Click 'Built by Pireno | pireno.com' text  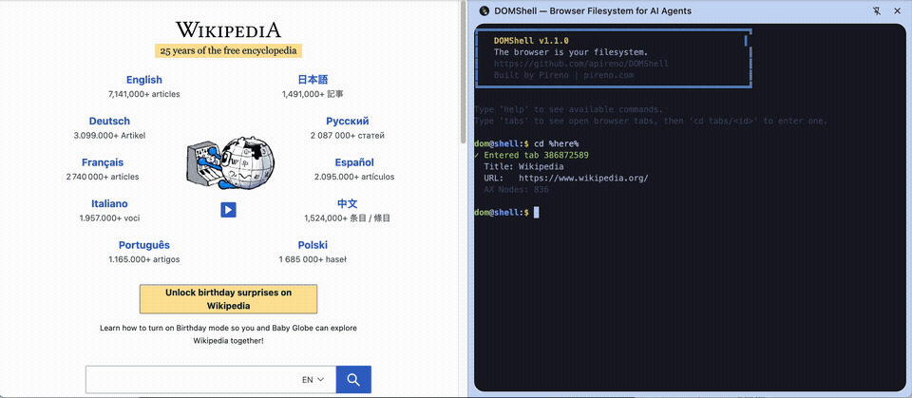click(x=563, y=75)
